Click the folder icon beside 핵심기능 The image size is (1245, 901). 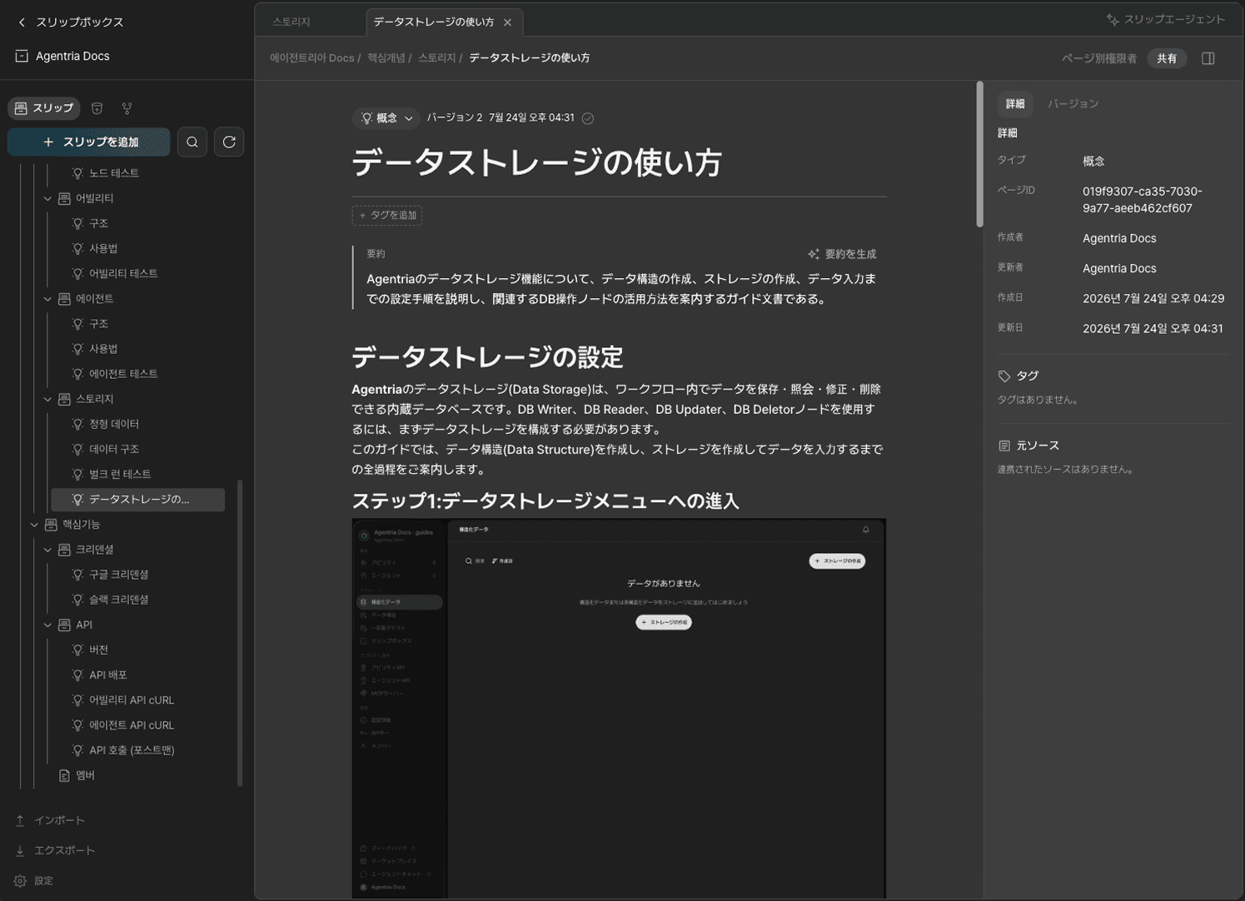(51, 525)
